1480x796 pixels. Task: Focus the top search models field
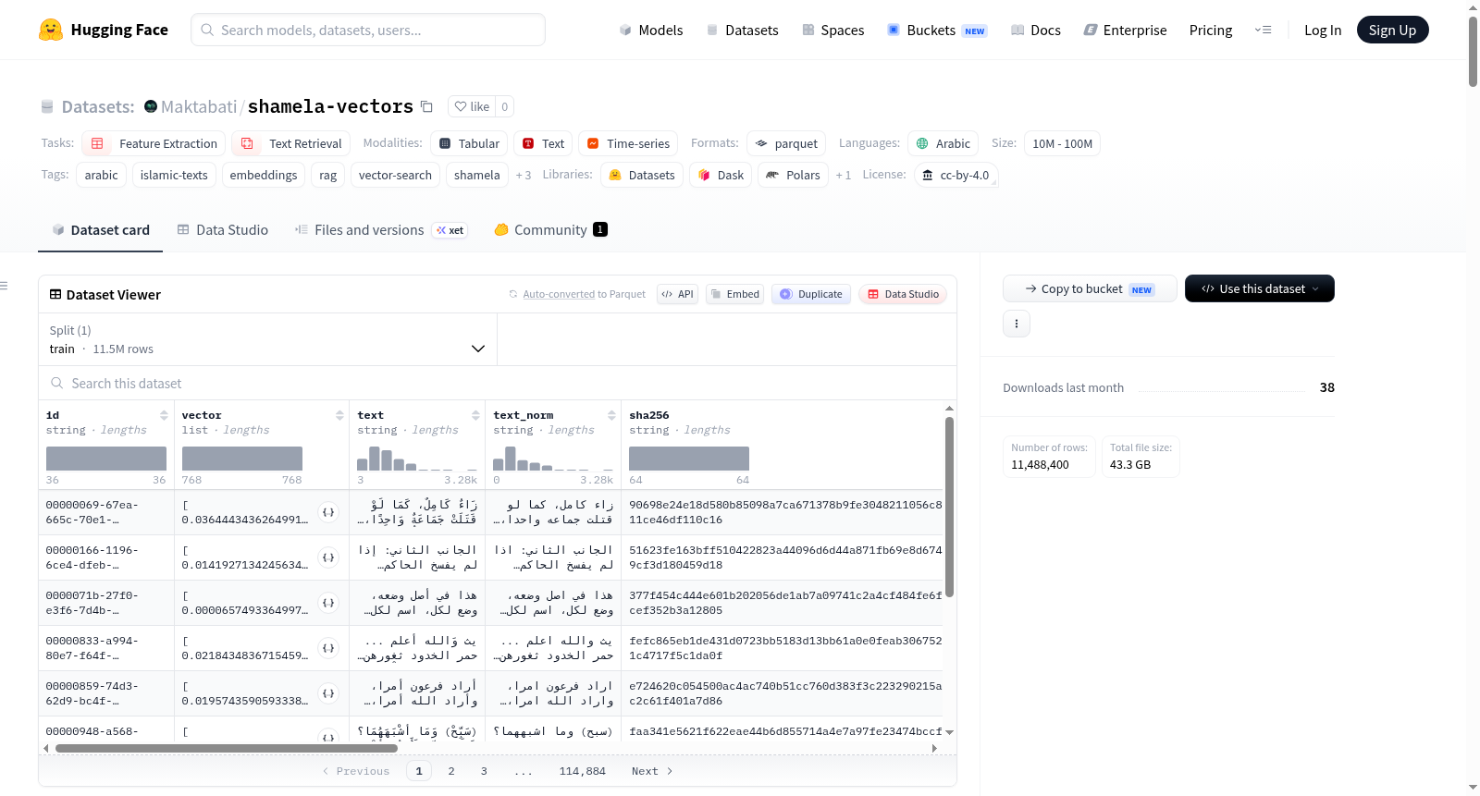pos(368,30)
